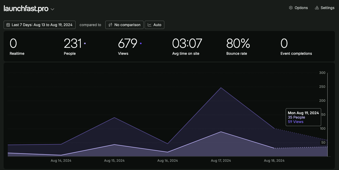Open Settings via its cubes icon
Image resolution: width=339 pixels, height=170 pixels.
(317, 8)
